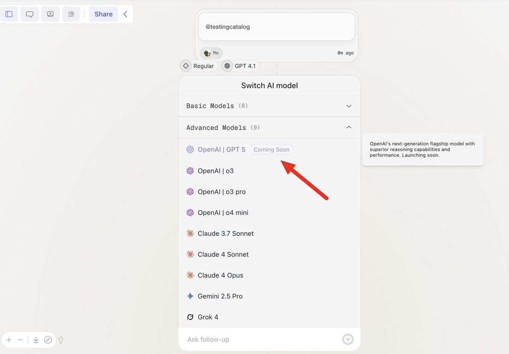Click the OpenAI logo beside o4 mini
This screenshot has width=509, height=354.
pyautogui.click(x=190, y=212)
